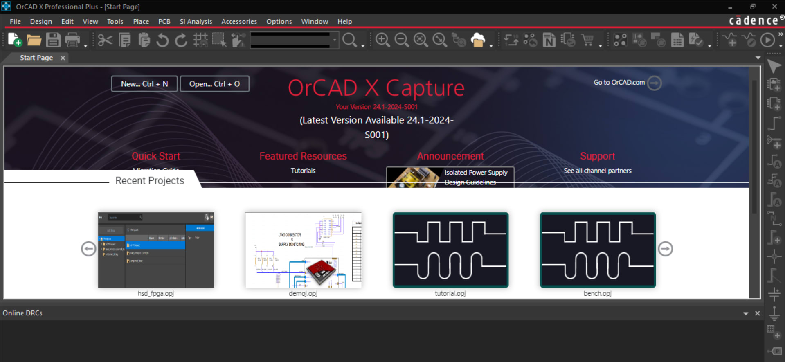Click the Copy toolbar icon
The height and width of the screenshot is (362, 785).
click(x=125, y=40)
